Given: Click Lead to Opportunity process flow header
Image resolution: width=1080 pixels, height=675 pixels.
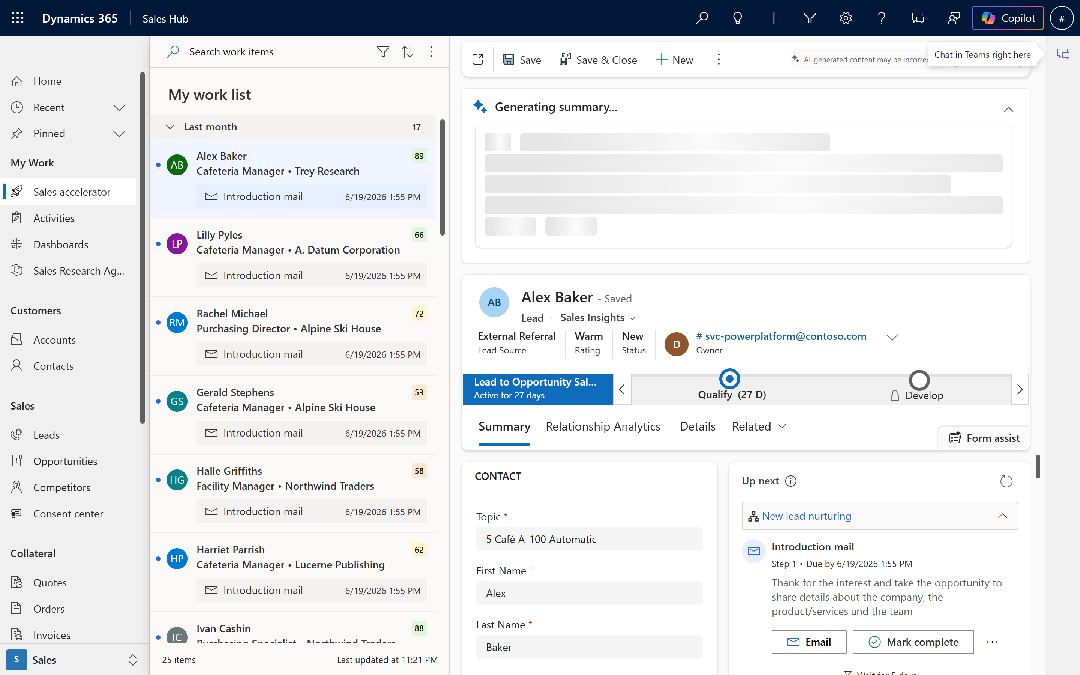Looking at the screenshot, I should 537,389.
